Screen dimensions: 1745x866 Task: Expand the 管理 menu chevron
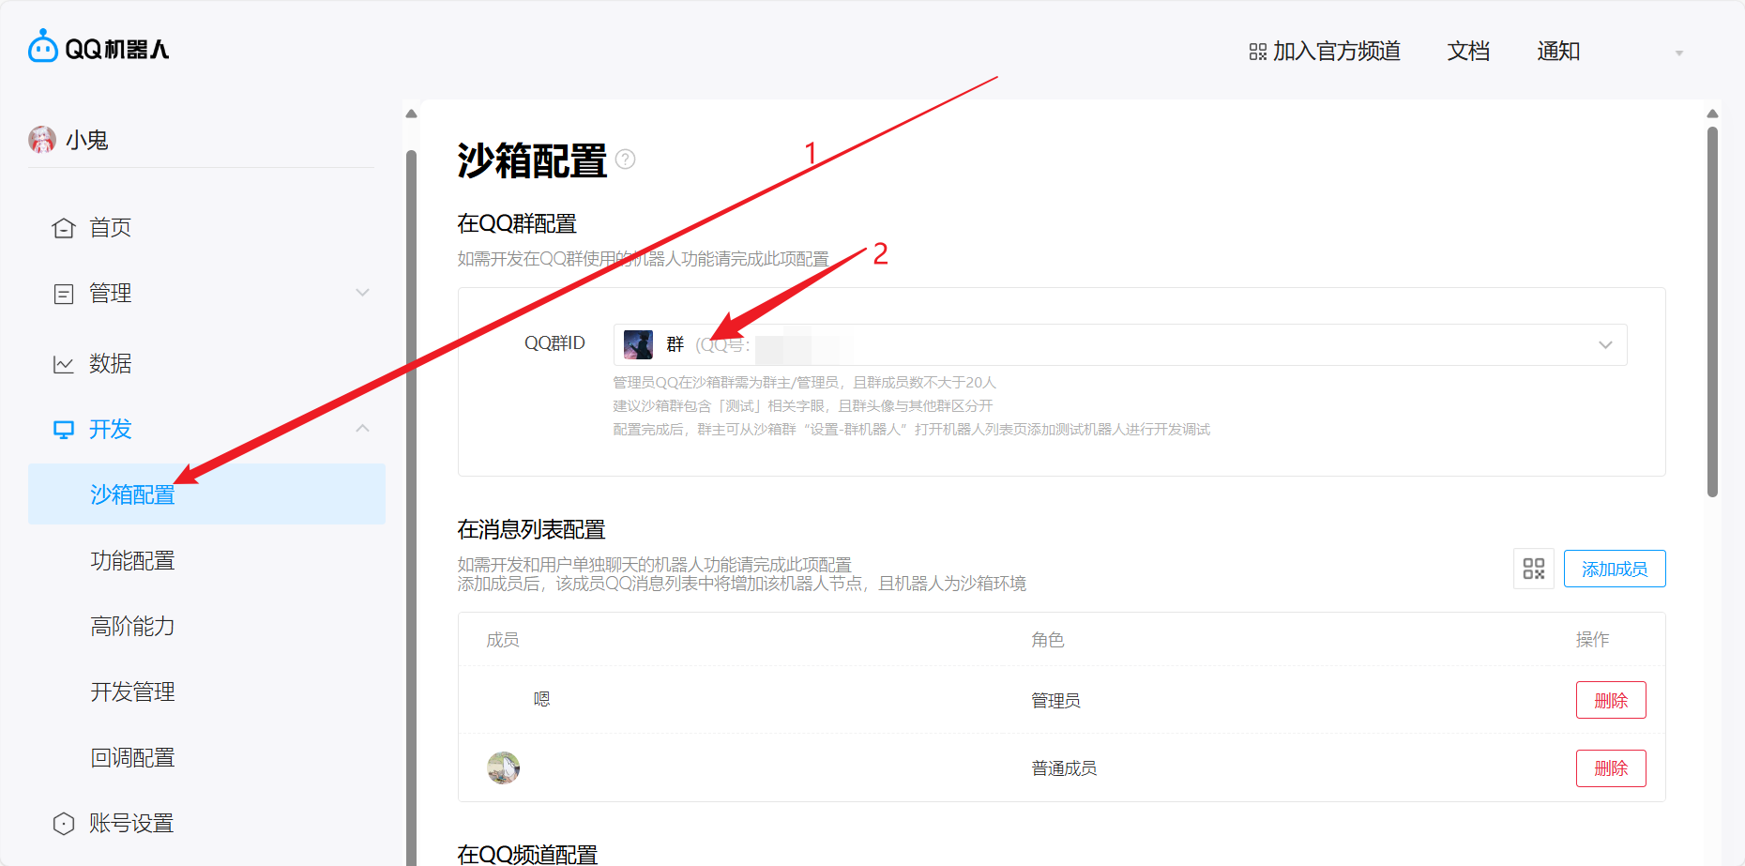point(363,293)
